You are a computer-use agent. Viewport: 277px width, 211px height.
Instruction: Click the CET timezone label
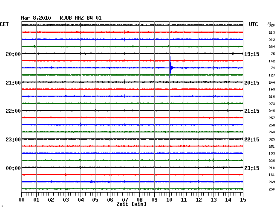[4, 24]
